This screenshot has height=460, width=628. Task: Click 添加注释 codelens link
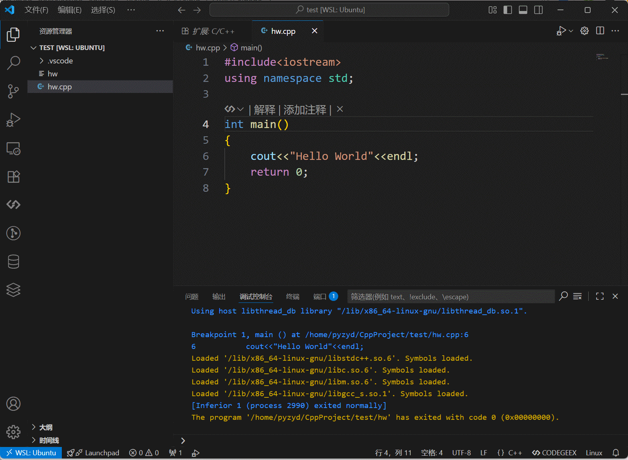305,109
